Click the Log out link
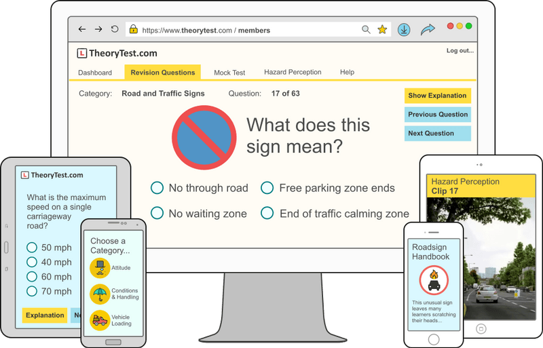Image resolution: width=543 pixels, height=348 pixels. pos(460,51)
